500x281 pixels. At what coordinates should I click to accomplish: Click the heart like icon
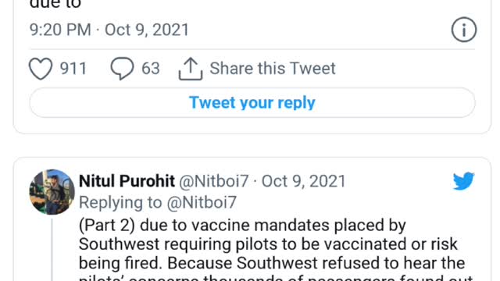point(41,69)
